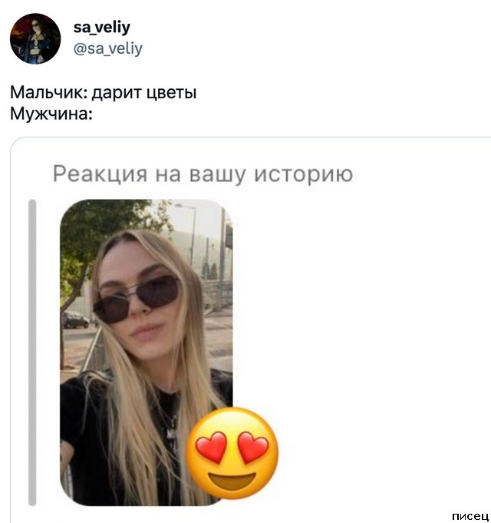491x523 pixels.
Task: Click the word 'историю' in the header
Action: 304,174
